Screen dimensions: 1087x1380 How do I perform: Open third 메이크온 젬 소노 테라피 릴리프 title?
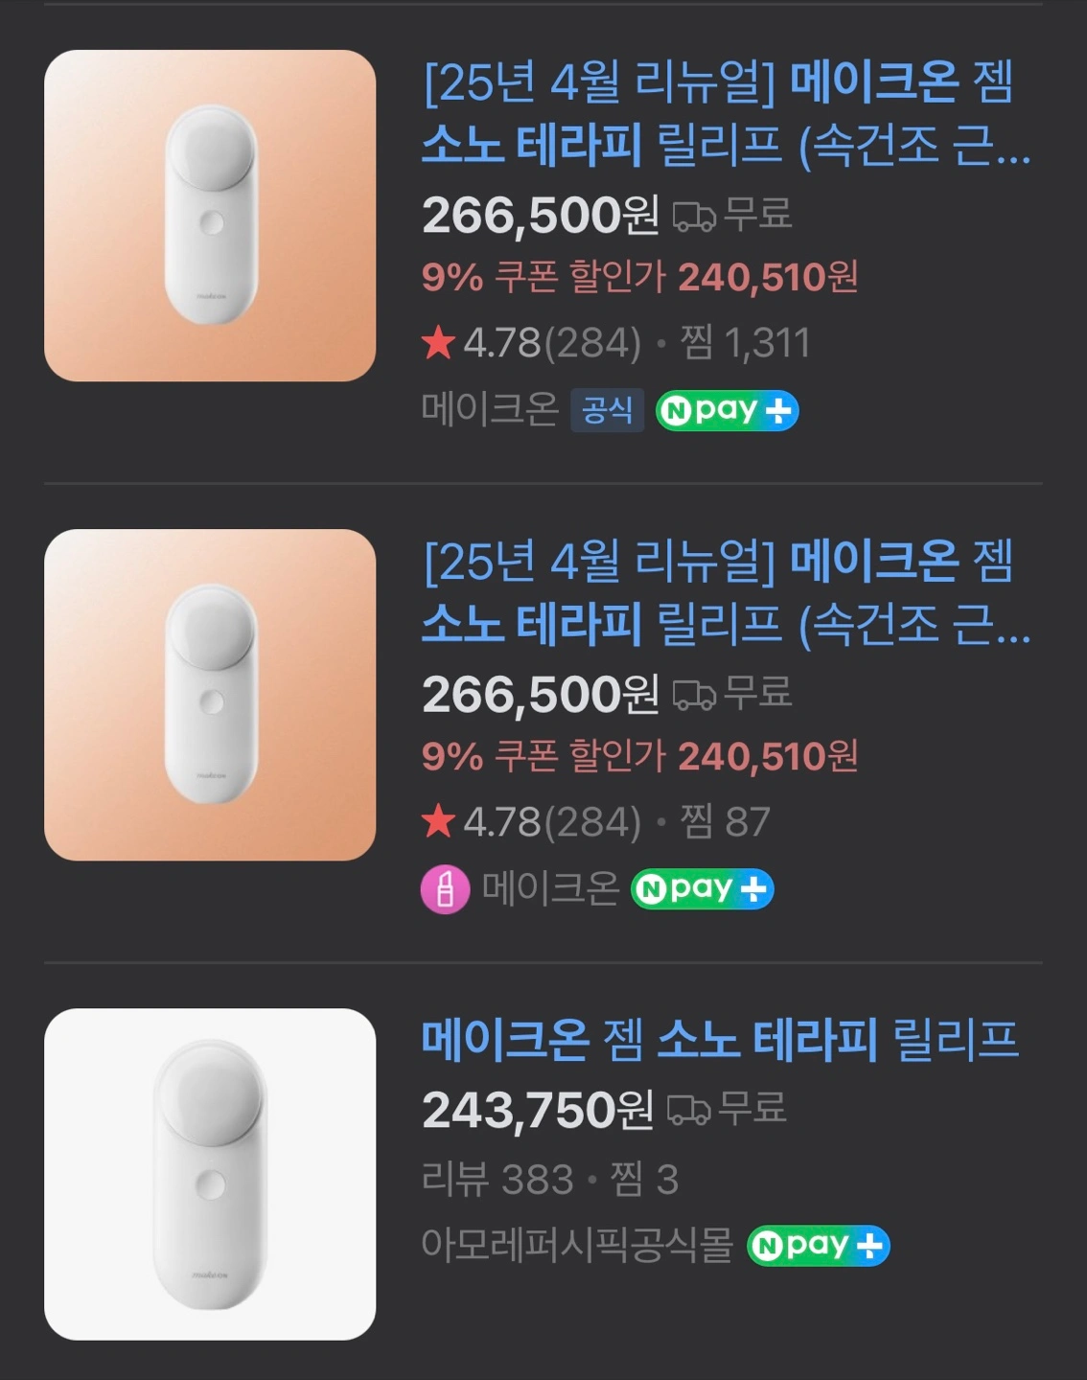720,1041
